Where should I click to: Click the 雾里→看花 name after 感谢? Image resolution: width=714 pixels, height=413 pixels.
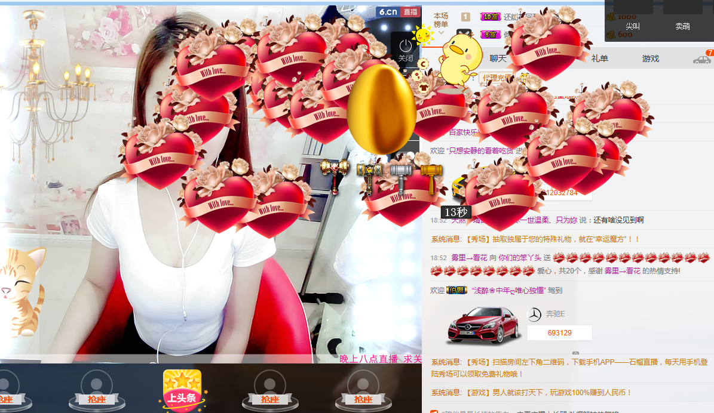622,270
